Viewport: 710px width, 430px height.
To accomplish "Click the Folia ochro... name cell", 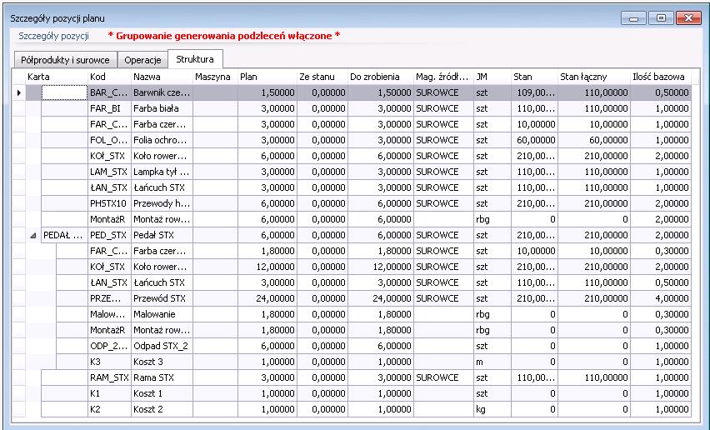I will pyautogui.click(x=162, y=140).
